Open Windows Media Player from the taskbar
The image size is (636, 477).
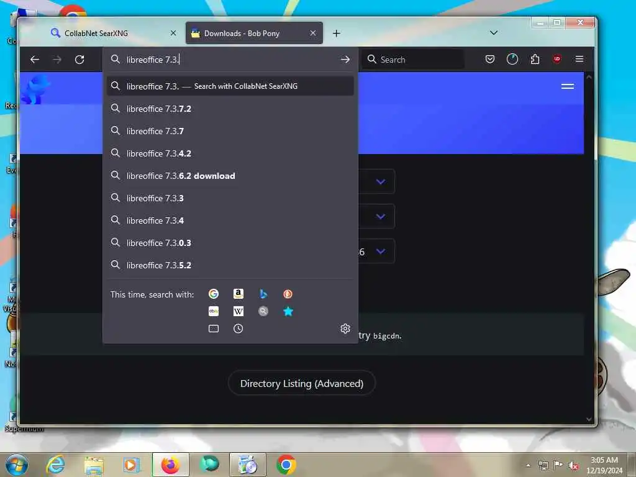pyautogui.click(x=132, y=465)
